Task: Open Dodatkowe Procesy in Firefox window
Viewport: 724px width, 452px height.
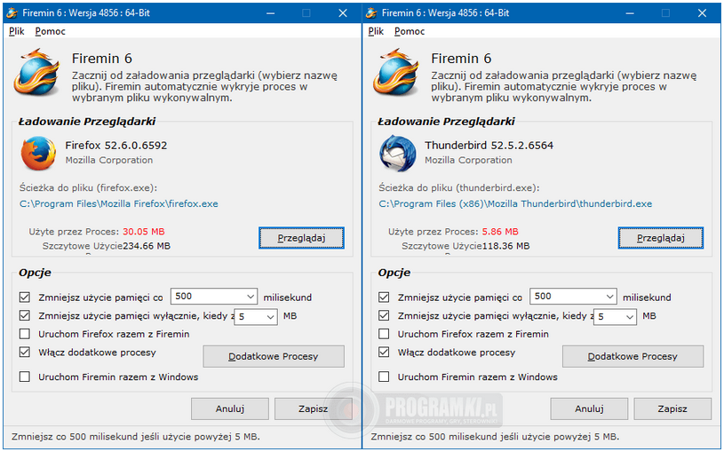Action: [x=274, y=356]
